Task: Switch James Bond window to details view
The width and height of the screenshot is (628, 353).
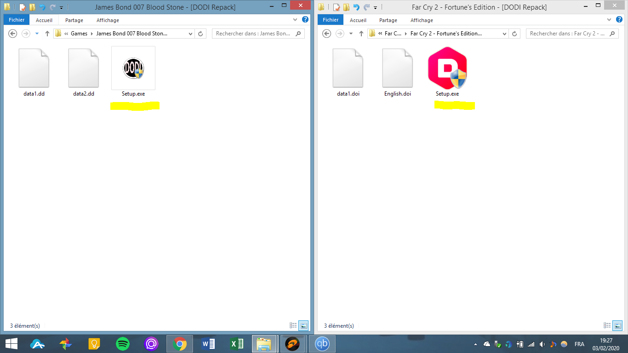Action: pos(293,325)
